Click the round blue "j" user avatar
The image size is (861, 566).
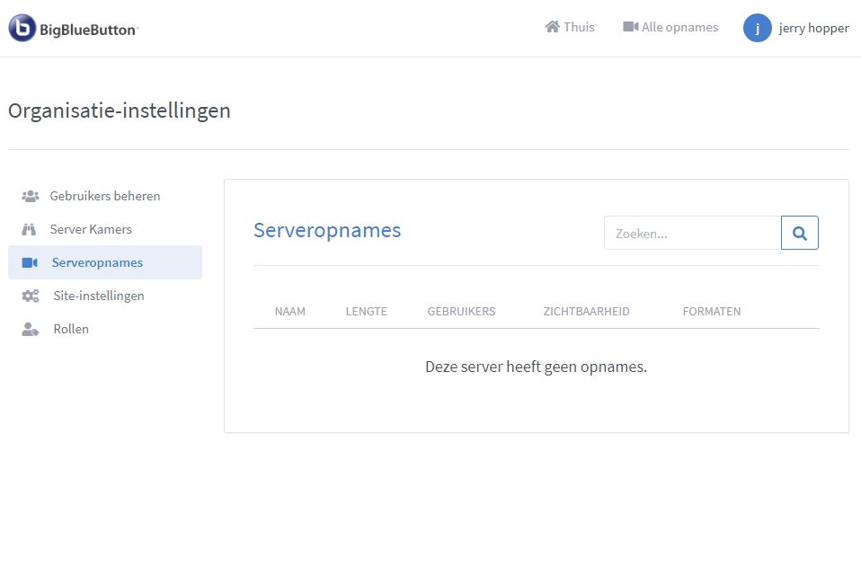[757, 28]
